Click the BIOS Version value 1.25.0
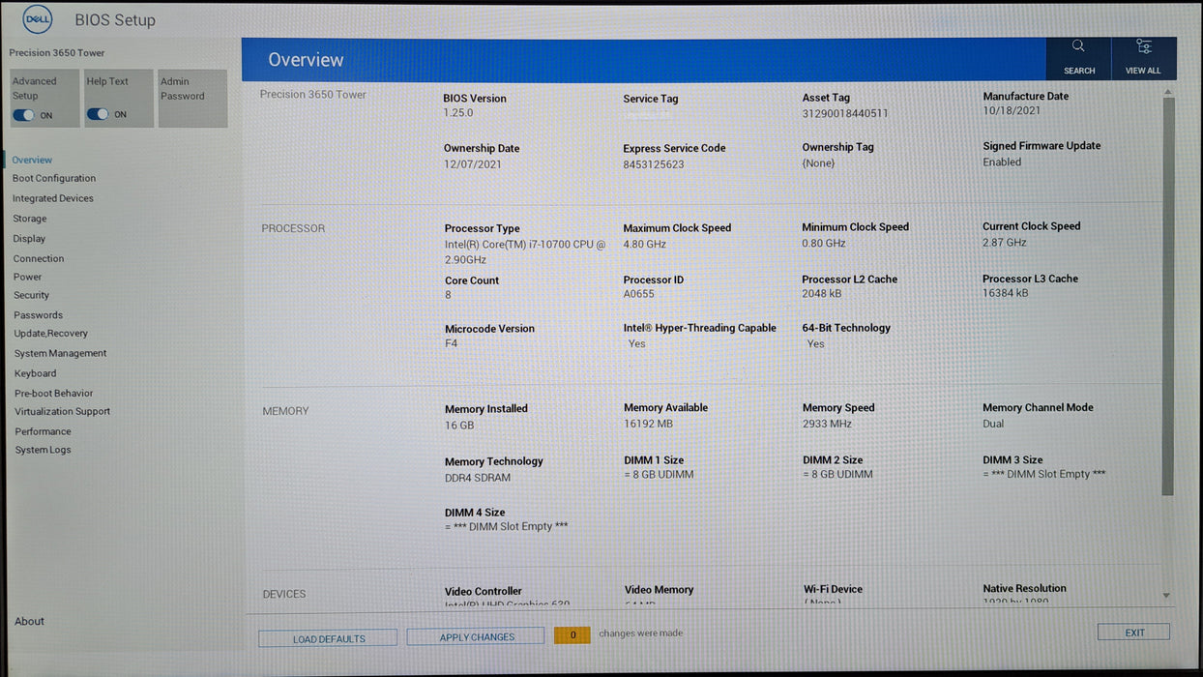This screenshot has height=677, width=1203. [x=458, y=113]
